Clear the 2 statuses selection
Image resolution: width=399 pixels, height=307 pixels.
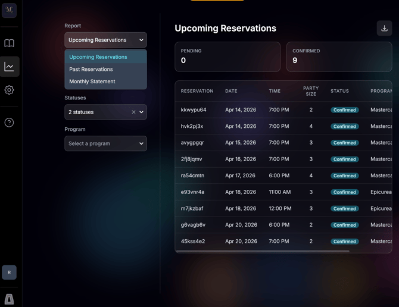(133, 112)
